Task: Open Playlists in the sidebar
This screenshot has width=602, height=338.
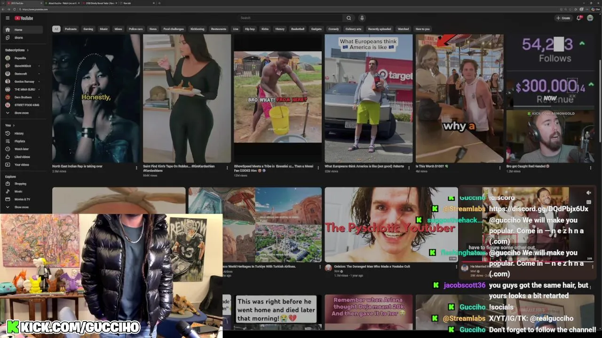Action: (x=23, y=141)
